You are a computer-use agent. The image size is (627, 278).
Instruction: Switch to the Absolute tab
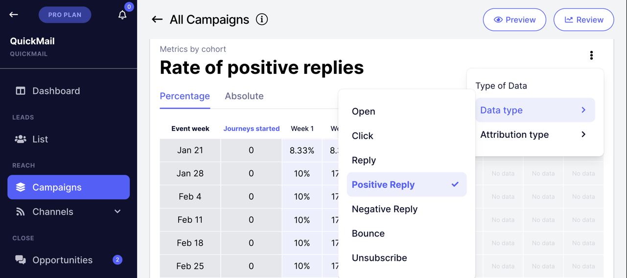[x=244, y=96]
